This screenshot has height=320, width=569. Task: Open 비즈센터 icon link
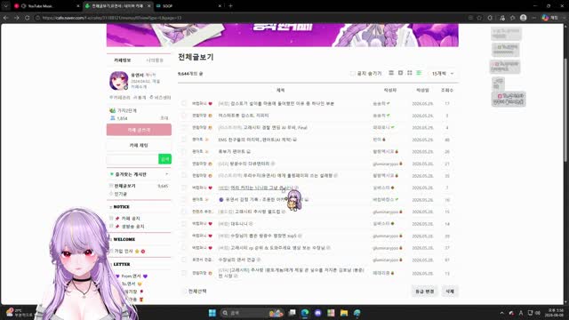click(160, 98)
